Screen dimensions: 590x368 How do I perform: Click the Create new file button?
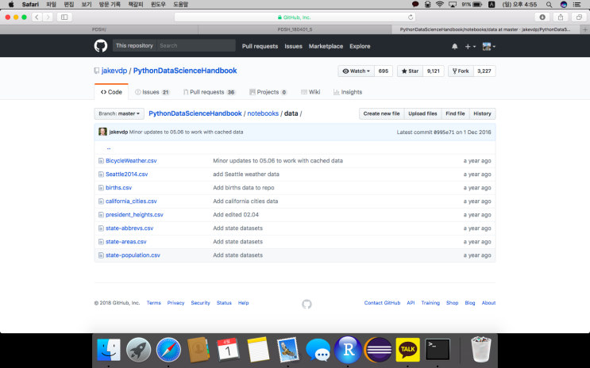(x=381, y=113)
